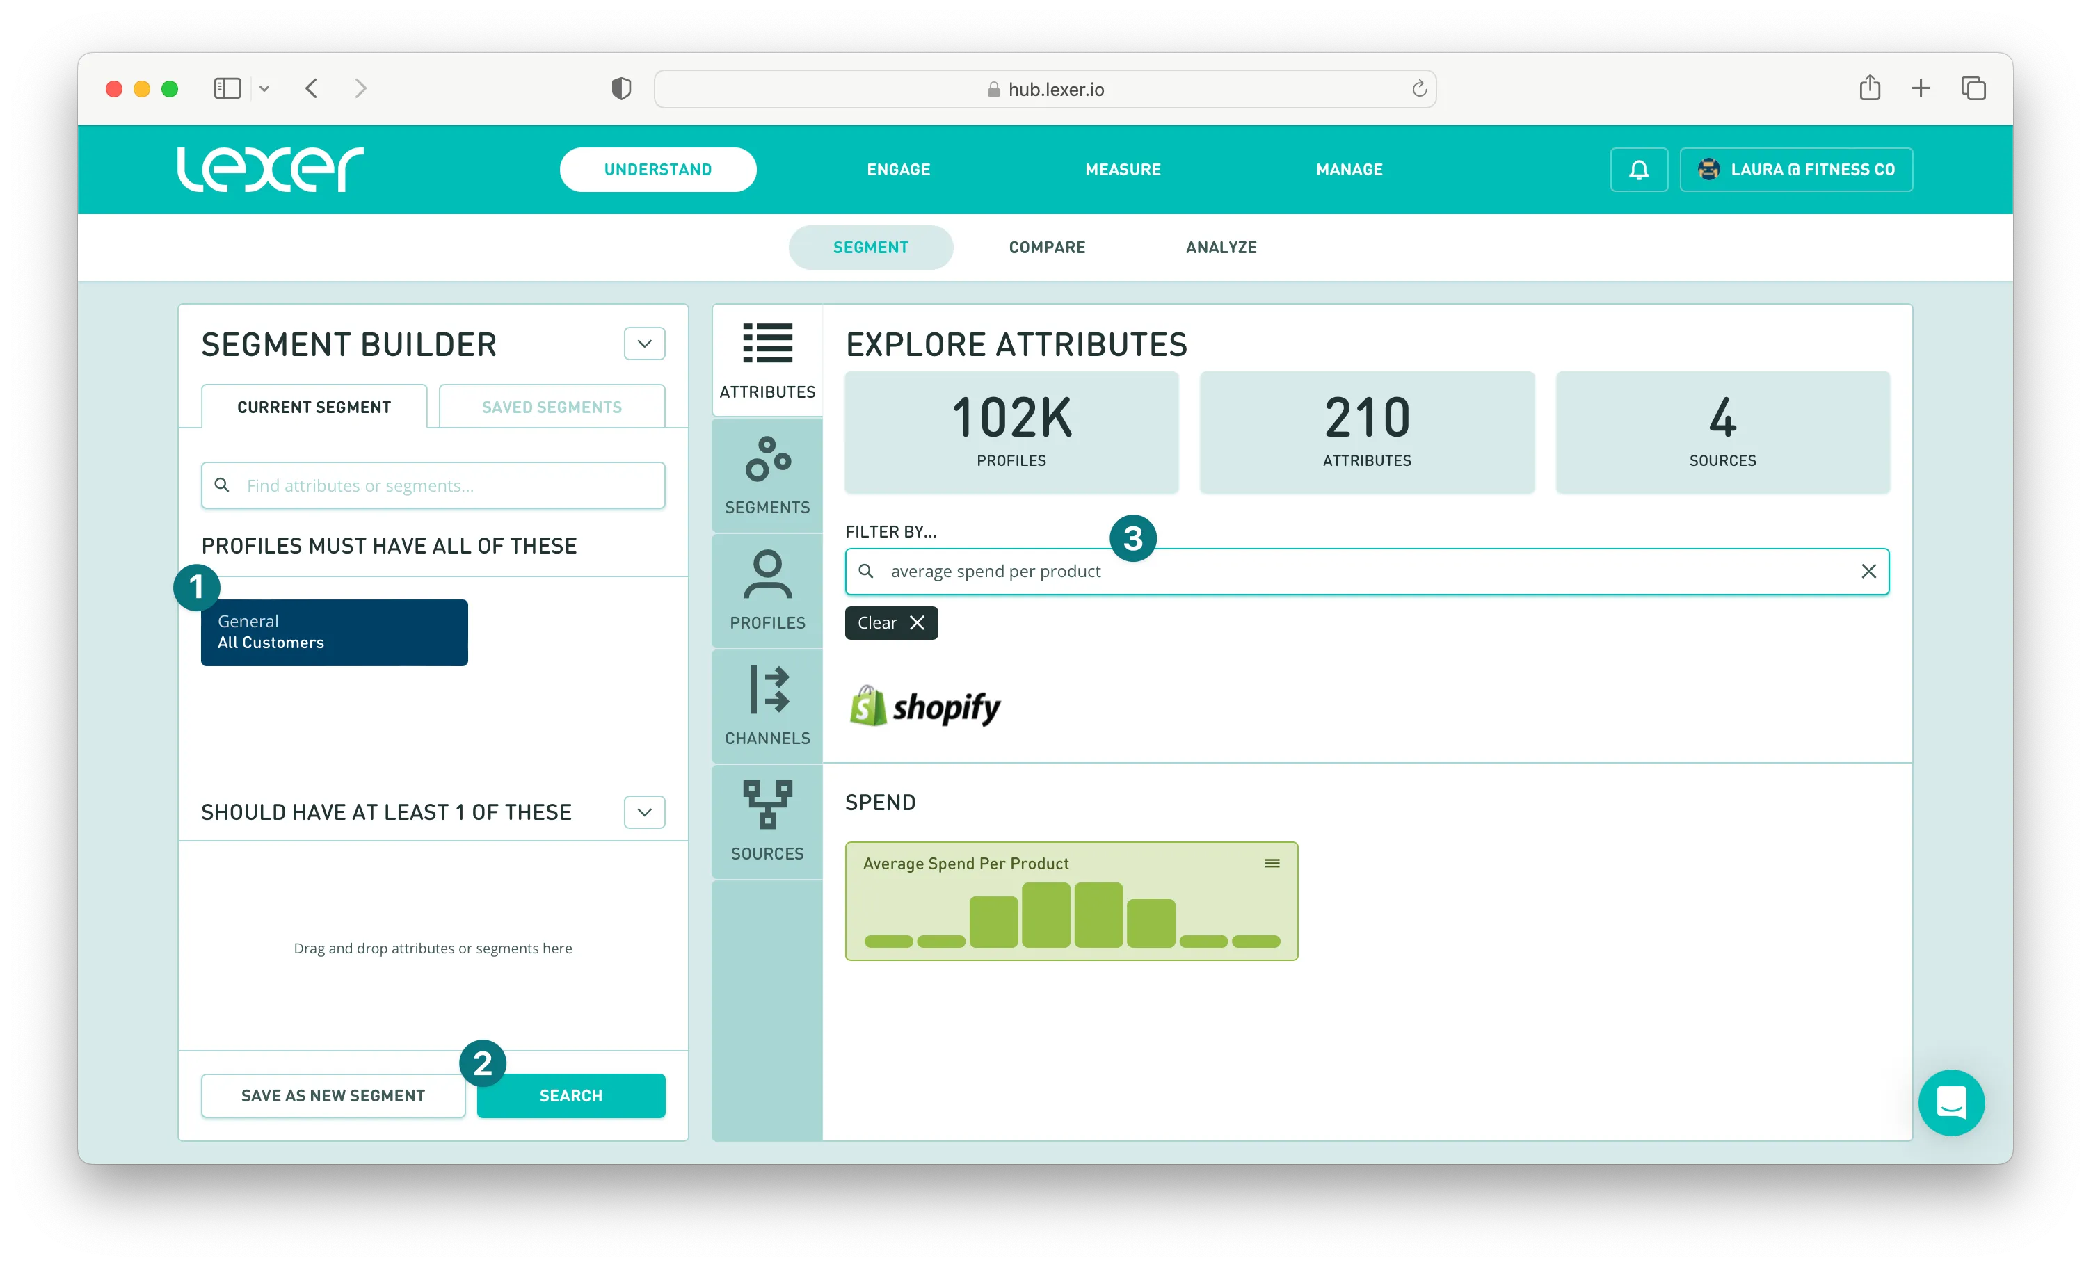The height and width of the screenshot is (1267, 2091).
Task: Open the Safari sidebar dropdown arrow
Action: (x=264, y=88)
